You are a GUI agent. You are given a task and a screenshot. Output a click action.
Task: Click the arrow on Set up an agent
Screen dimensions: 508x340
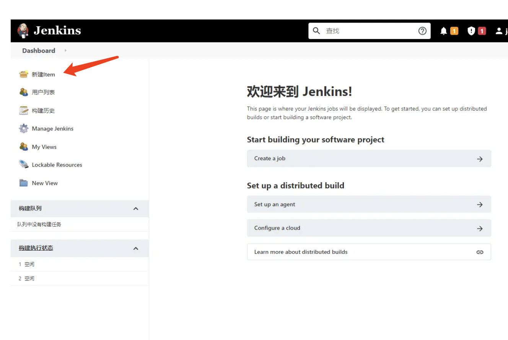tap(480, 205)
